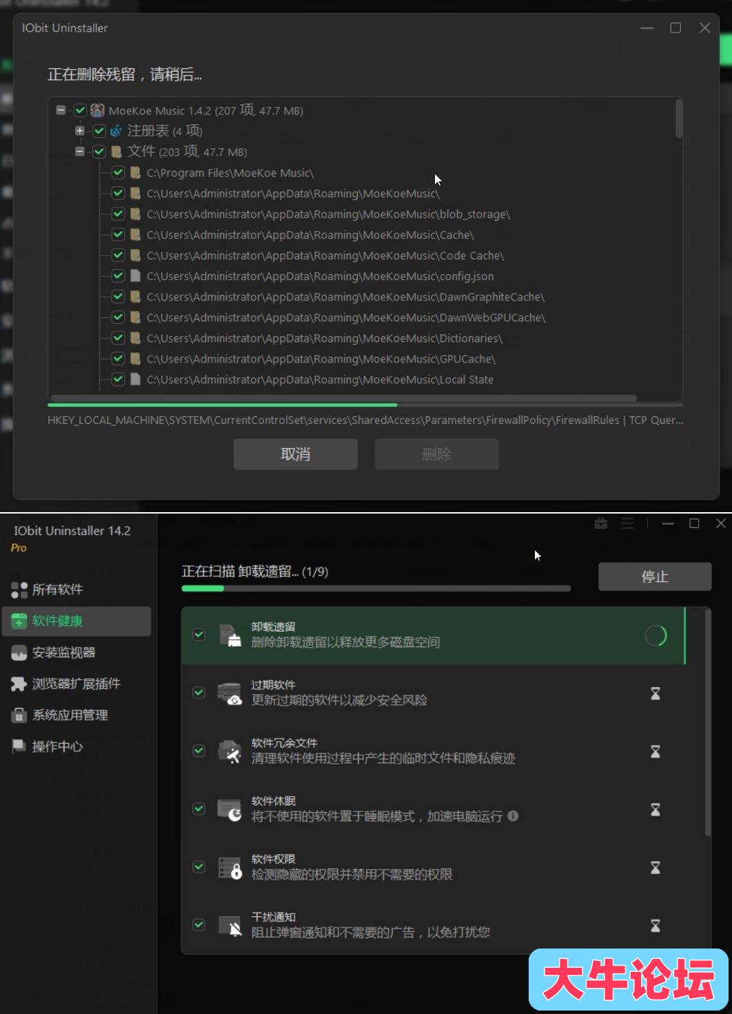Toggle the 软件休眠 checkbox
This screenshot has height=1014, width=732.
pos(199,809)
